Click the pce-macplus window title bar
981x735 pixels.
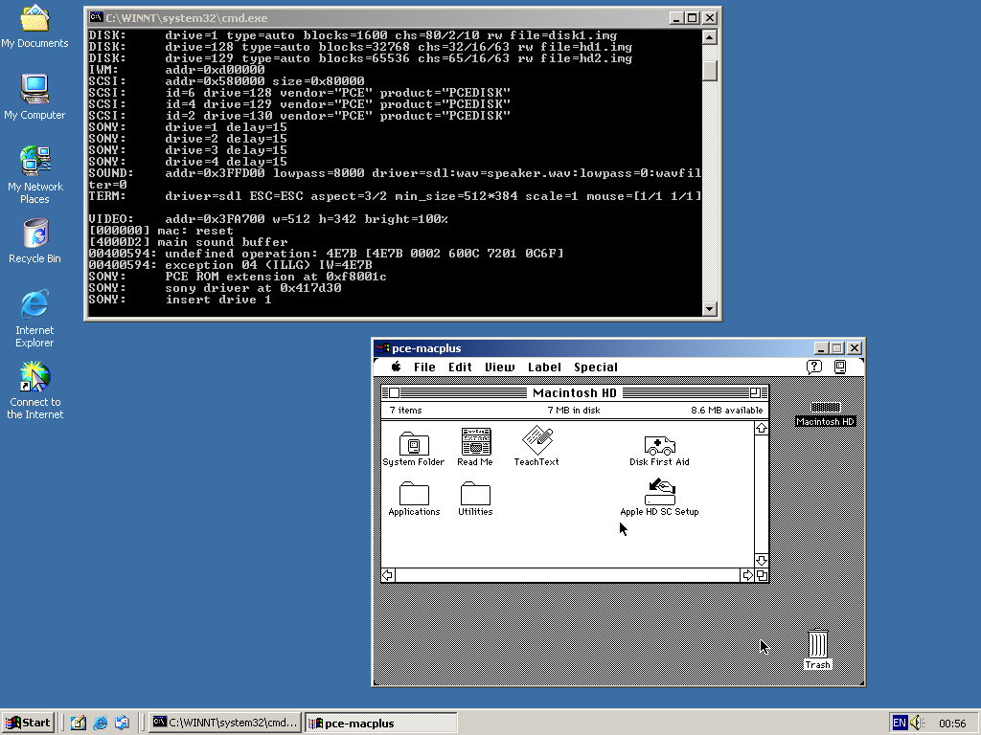coord(619,348)
